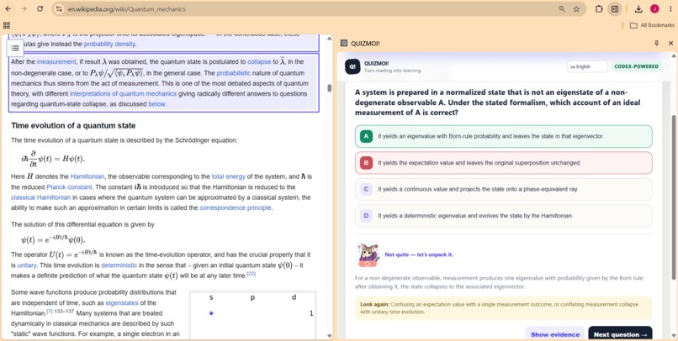Screen dimensions: 678x341
Task: Open the profile avatar menu
Action: (x=654, y=8)
